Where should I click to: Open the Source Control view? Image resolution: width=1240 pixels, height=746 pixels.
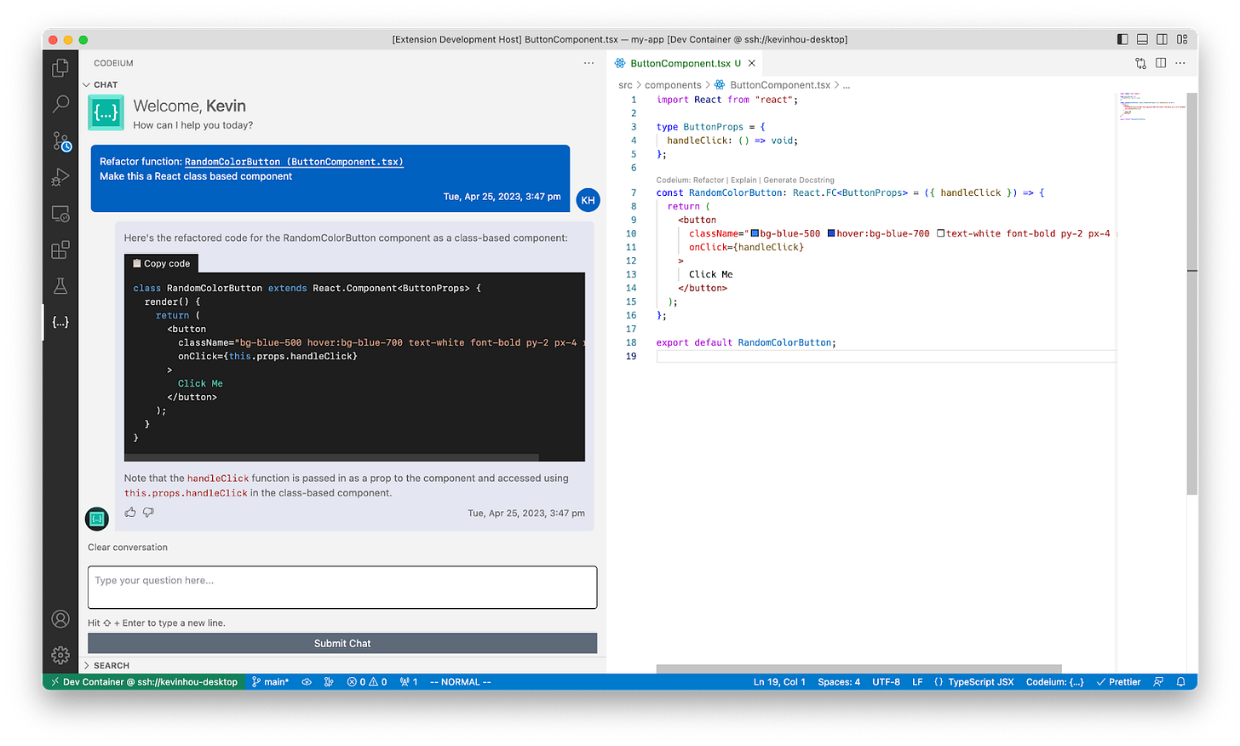[60, 141]
